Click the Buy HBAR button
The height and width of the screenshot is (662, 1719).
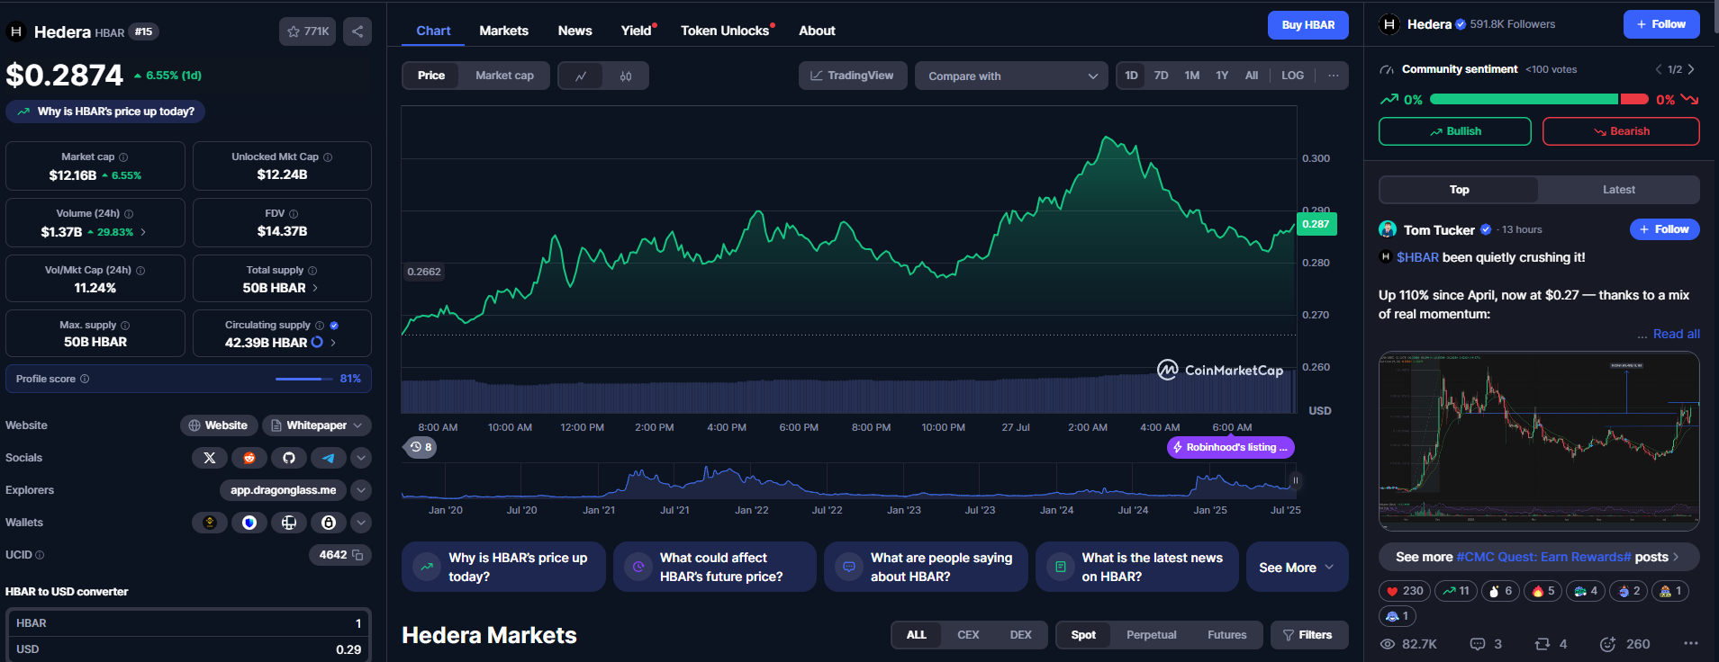(x=1307, y=25)
